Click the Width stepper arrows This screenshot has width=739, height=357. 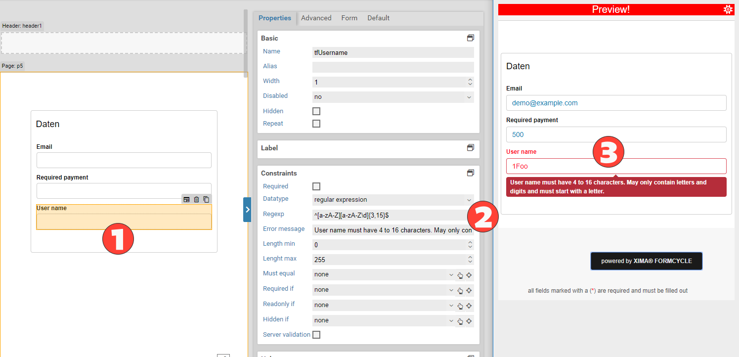(470, 82)
